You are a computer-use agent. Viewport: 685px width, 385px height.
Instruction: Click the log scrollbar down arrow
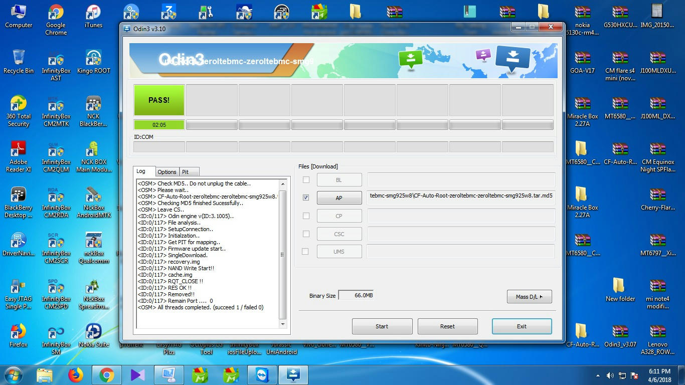[282, 324]
